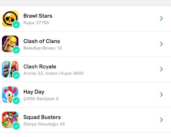Viewport: 171px width, 137px height.
Task: Click Arena 22 Kupa 8695 subtitle text
Action: tap(53, 73)
